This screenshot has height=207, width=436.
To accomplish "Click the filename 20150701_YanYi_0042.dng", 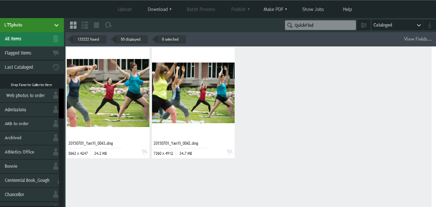I will [176, 143].
